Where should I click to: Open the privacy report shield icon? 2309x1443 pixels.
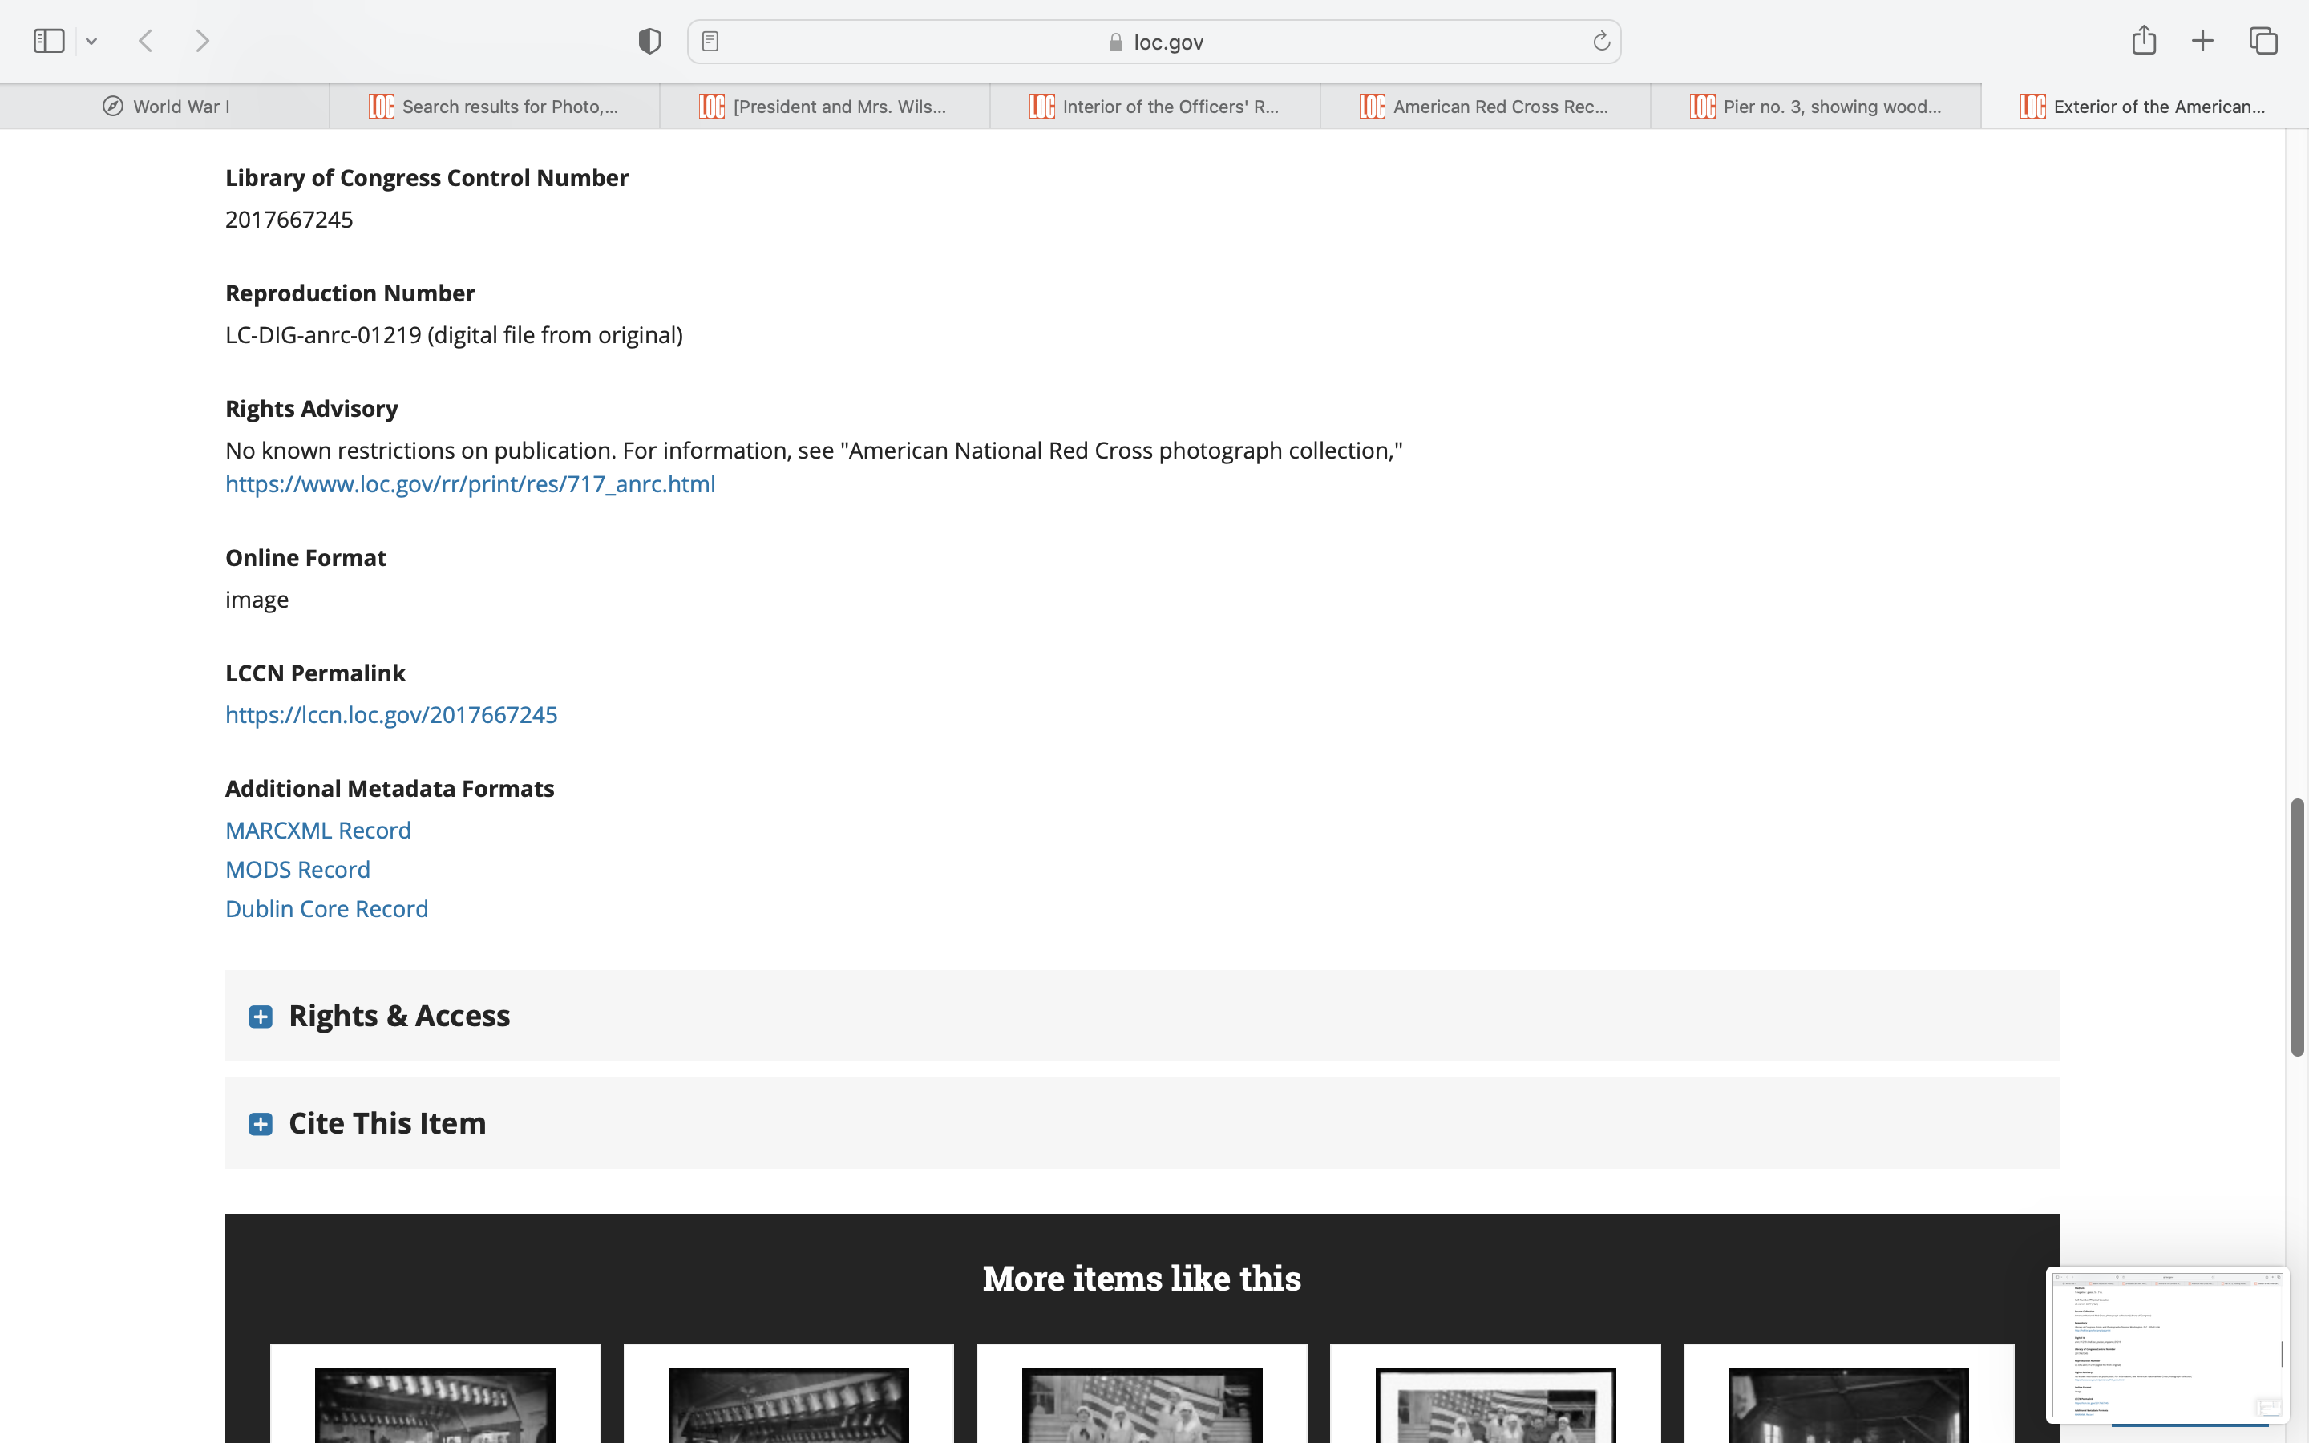pos(649,41)
